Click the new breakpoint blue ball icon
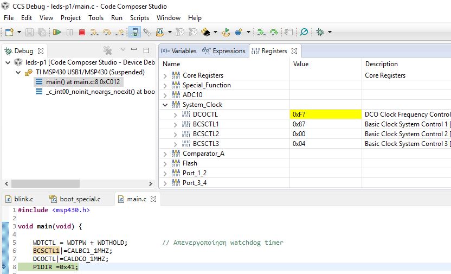 239,32
